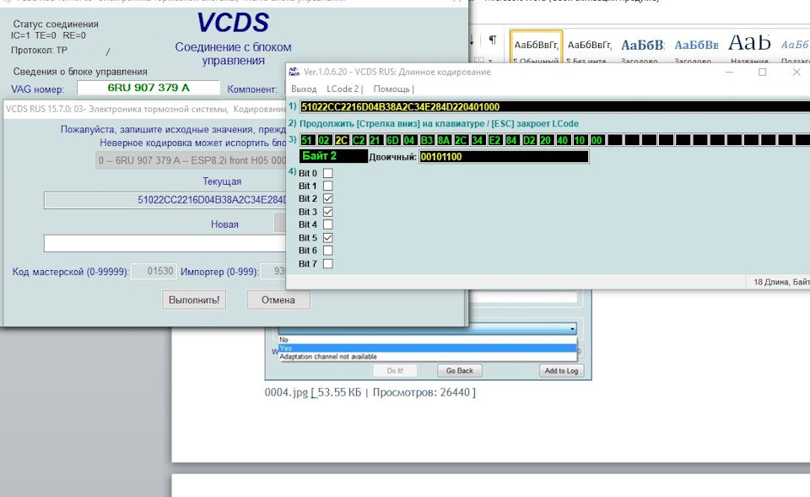Select byte cell 20
810x497 pixels.
tap(546, 140)
